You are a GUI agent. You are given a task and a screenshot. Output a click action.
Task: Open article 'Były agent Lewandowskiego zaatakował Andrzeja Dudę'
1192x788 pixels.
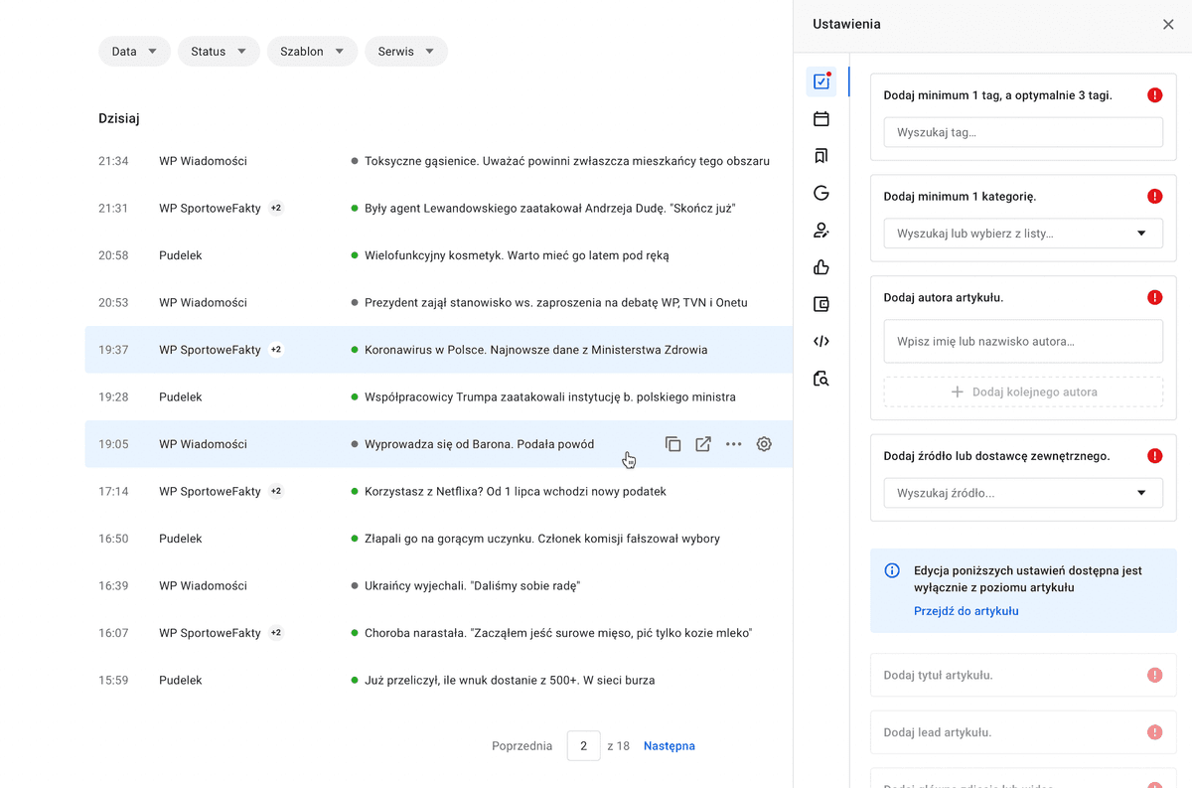(x=550, y=209)
